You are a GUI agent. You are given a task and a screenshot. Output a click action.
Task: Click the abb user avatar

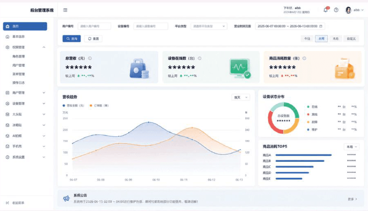pyautogui.click(x=348, y=10)
